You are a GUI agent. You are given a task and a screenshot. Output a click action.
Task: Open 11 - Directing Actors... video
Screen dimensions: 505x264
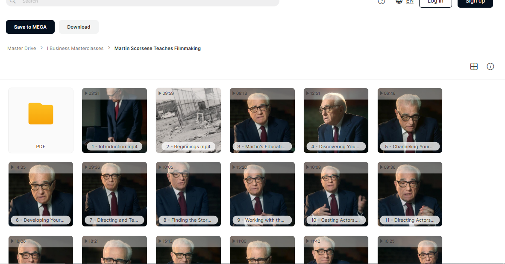(410, 194)
